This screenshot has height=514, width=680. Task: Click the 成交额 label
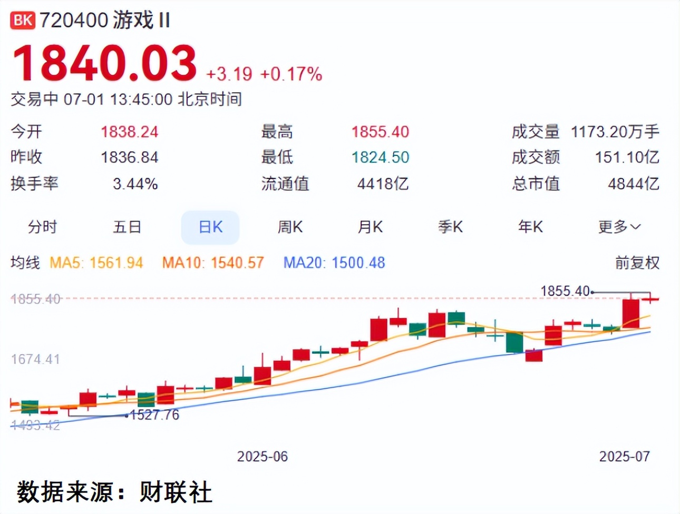tap(536, 157)
